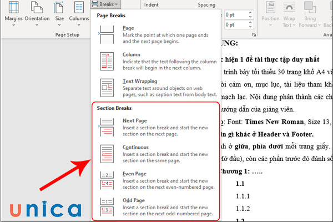Viewport: 333px width, 222px height.
Task: Click the 'Page Setup' group label
Action: [x=67, y=34]
